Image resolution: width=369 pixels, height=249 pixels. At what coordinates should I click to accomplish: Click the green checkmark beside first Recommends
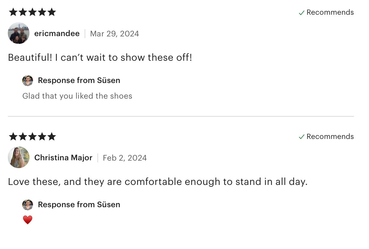click(301, 13)
